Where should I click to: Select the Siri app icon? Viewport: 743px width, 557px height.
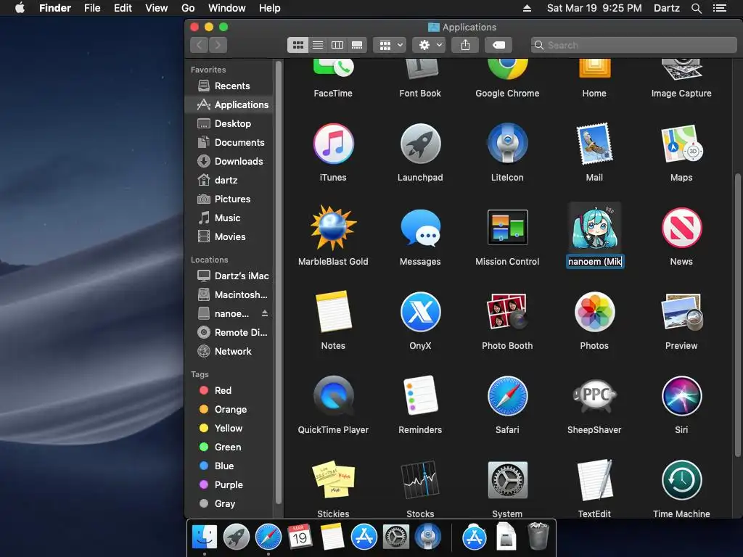click(681, 395)
